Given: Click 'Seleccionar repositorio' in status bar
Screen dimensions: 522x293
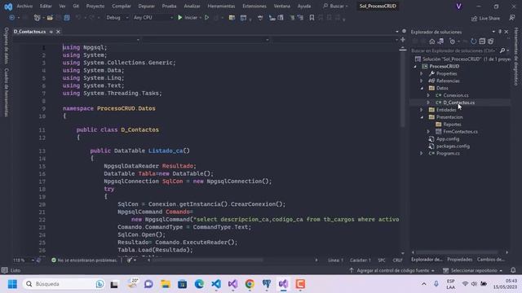Looking at the screenshot, I should [x=473, y=270].
